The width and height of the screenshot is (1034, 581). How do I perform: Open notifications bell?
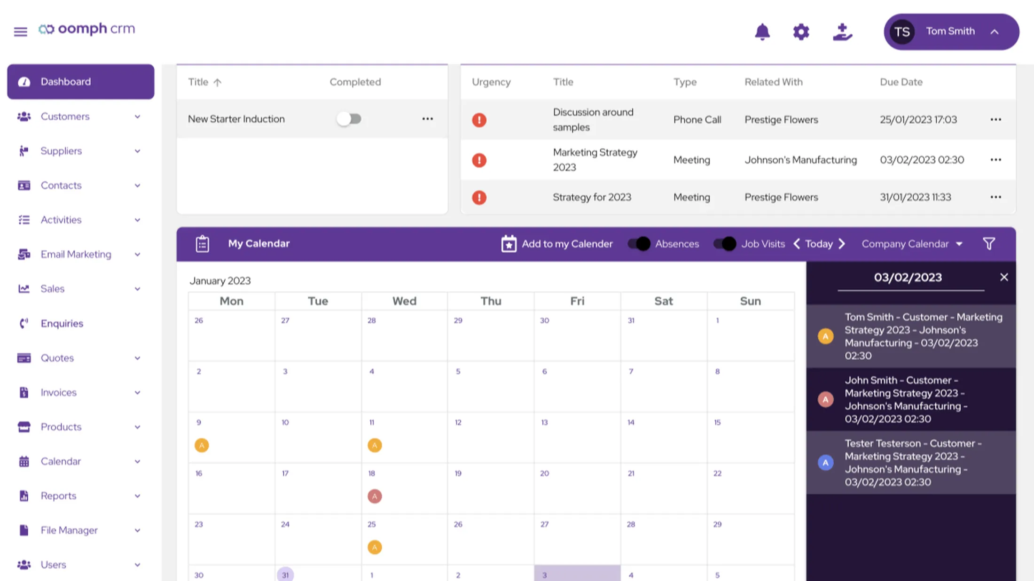[762, 32]
